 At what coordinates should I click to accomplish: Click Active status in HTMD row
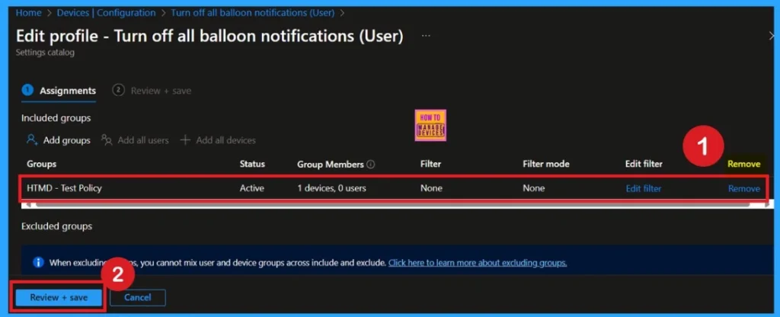pyautogui.click(x=251, y=188)
